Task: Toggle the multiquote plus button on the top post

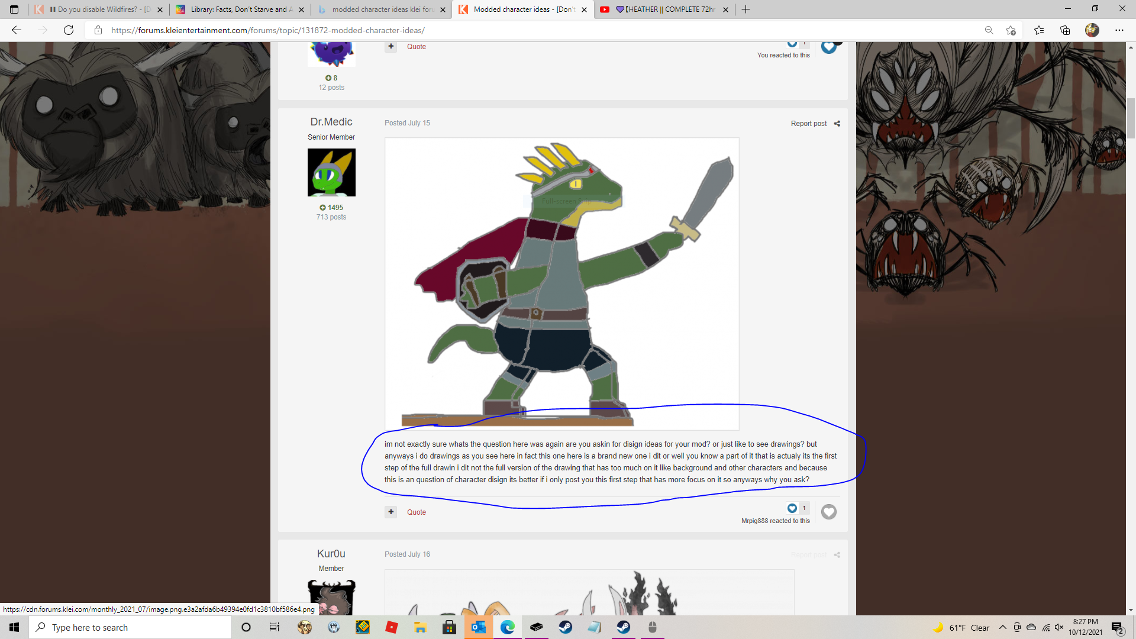Action: pos(390,47)
